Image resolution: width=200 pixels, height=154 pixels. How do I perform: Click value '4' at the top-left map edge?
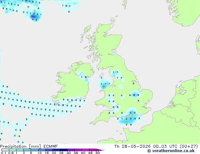[x=33, y=2]
